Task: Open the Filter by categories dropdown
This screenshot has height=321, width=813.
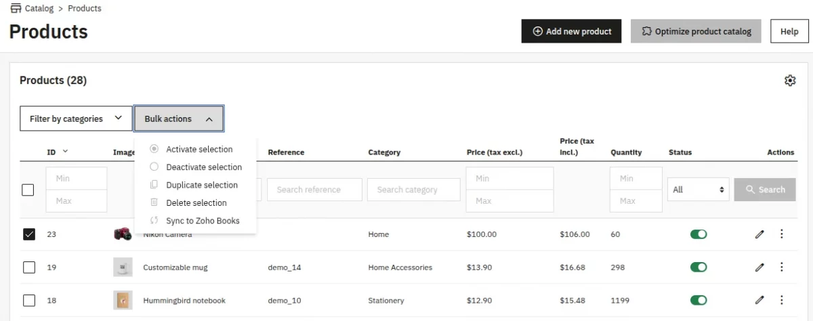Action: point(76,119)
